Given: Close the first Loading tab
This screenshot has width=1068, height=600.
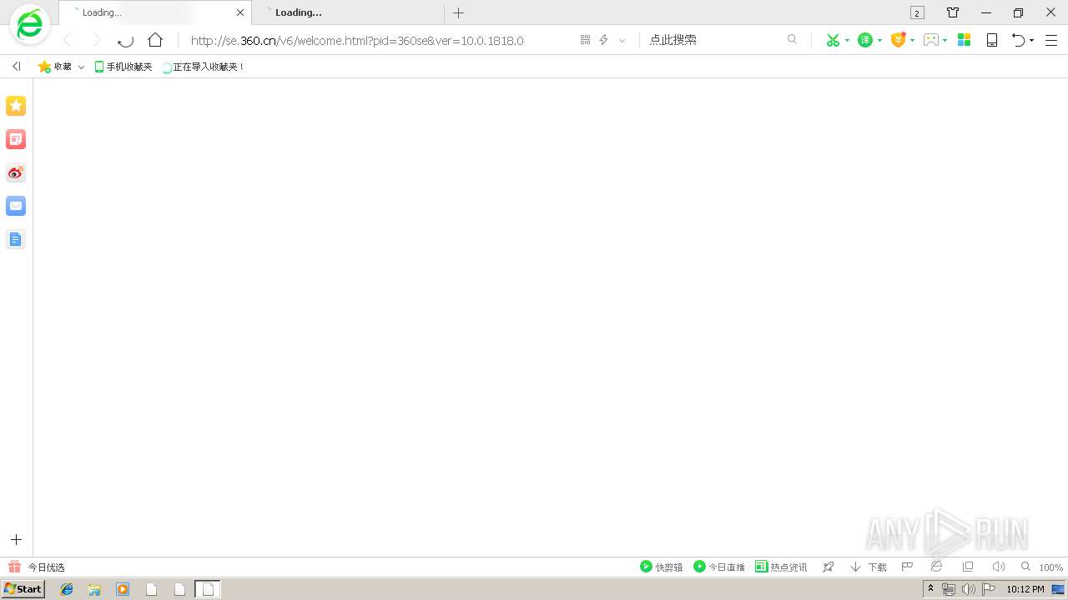Looking at the screenshot, I should (240, 12).
